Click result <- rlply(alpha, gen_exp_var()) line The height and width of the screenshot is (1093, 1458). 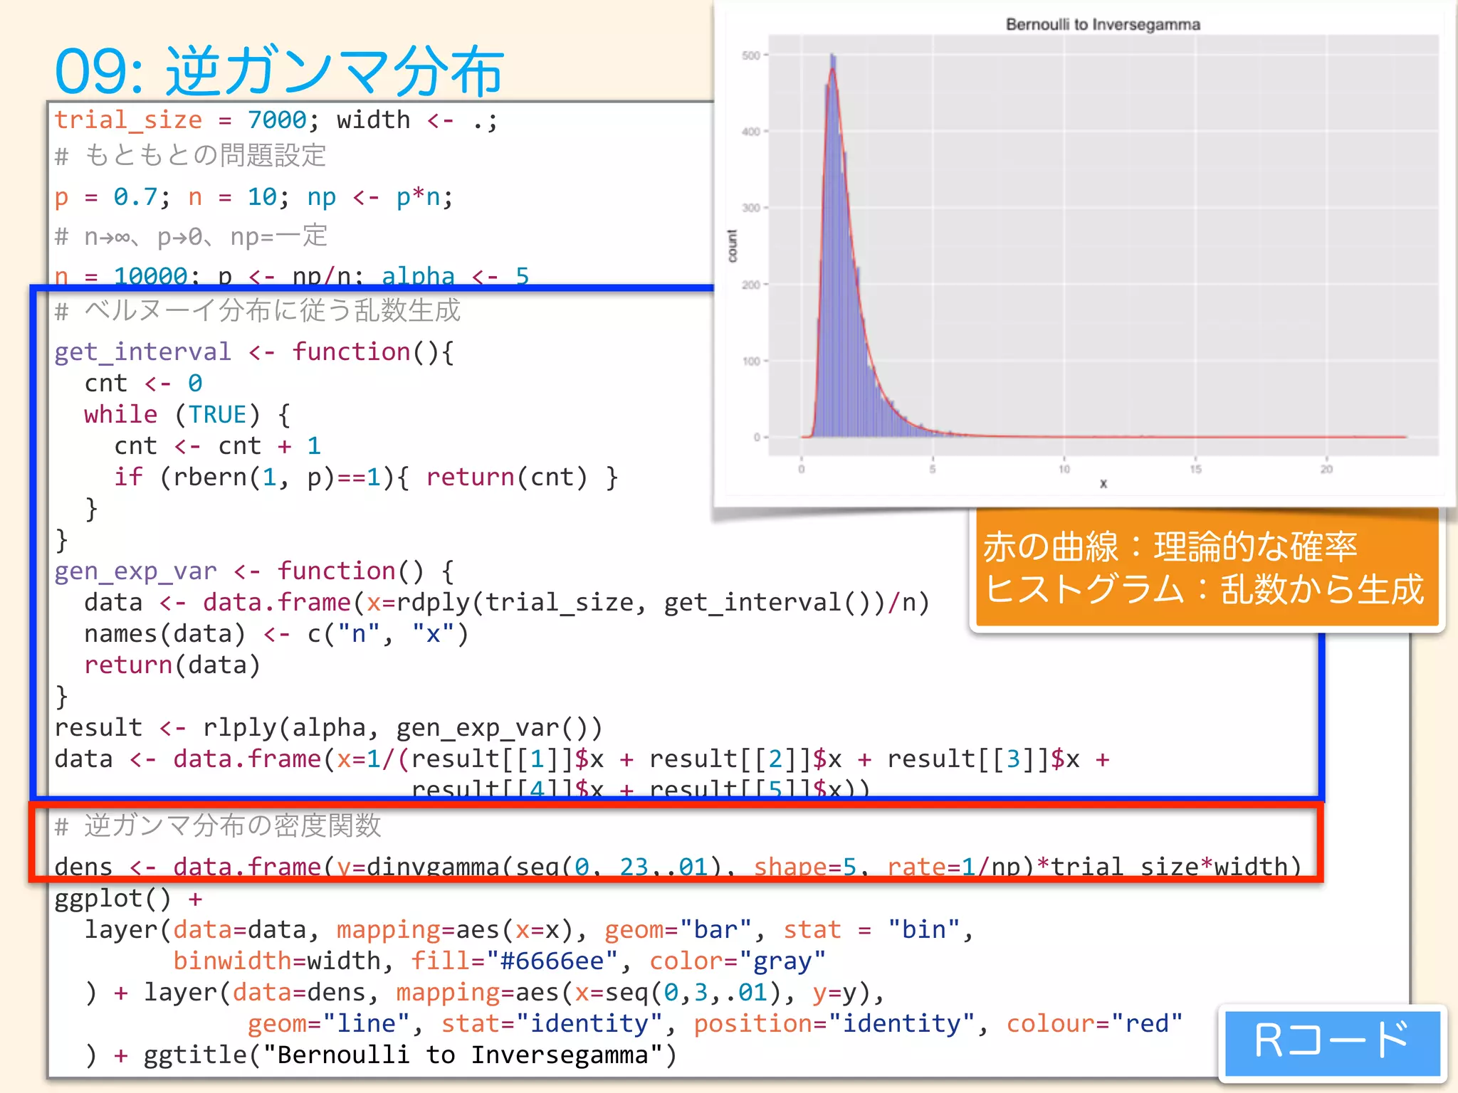(x=328, y=727)
